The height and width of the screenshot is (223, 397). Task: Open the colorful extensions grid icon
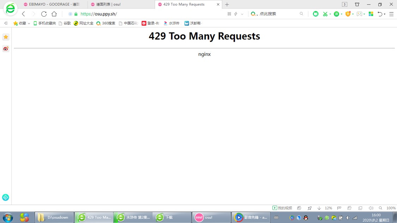click(x=371, y=14)
